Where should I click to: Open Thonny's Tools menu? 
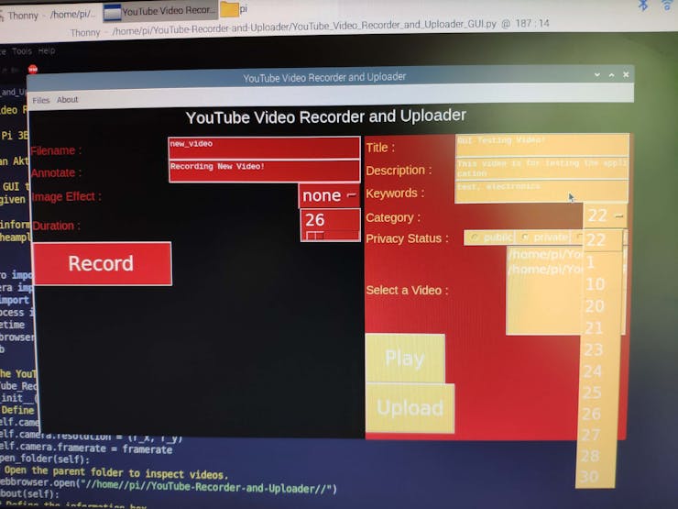tap(22, 51)
